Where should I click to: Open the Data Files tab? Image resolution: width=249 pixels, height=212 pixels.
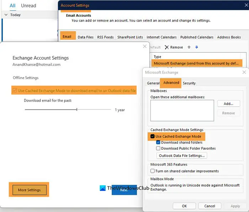point(85,37)
